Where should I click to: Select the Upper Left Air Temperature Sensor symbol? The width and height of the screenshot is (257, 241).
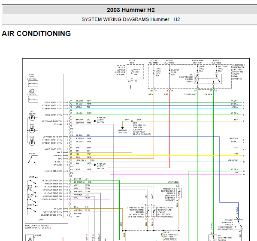pyautogui.click(x=154, y=212)
